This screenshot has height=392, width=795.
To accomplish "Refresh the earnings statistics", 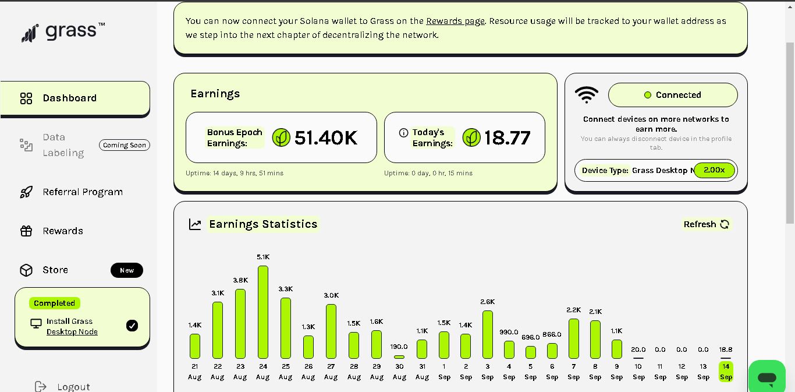I will pyautogui.click(x=707, y=224).
